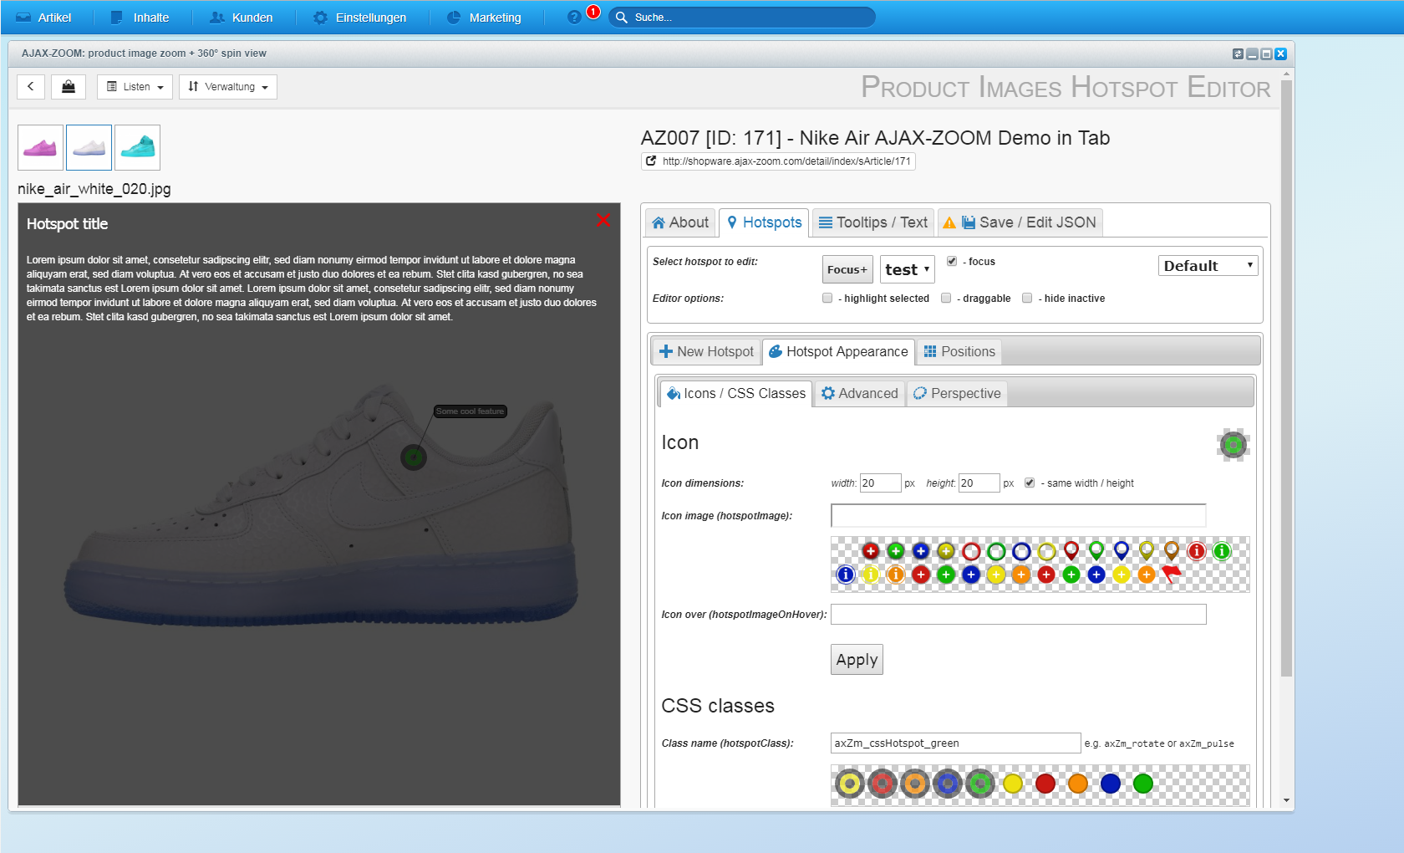Viewport: 1404px width, 853px height.
Task: Select the turquoise sneaker thumbnail
Action: [137, 147]
